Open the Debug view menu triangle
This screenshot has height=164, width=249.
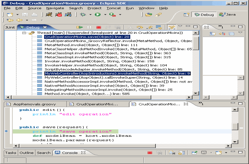[x=180, y=26]
